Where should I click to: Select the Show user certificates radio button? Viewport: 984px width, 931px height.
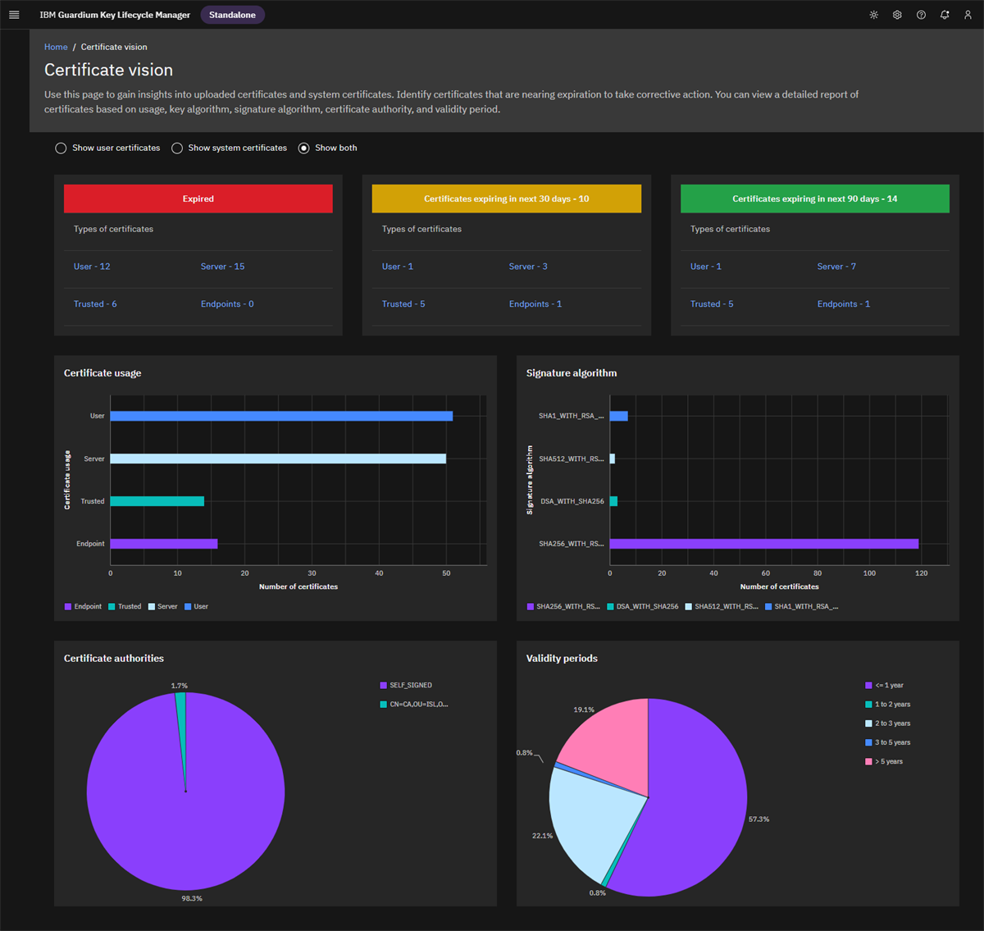coord(61,148)
